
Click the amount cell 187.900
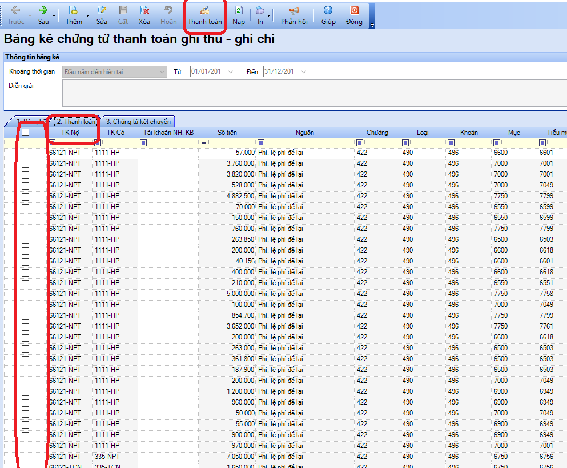click(x=227, y=370)
